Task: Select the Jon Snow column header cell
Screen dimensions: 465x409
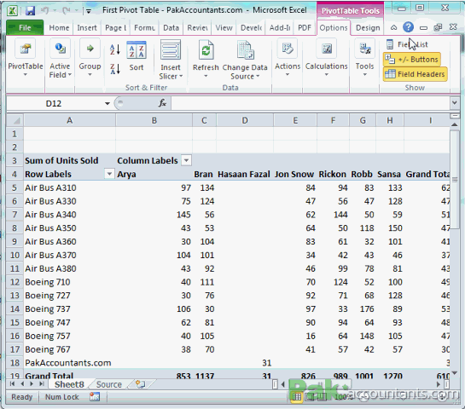Action: (294, 174)
